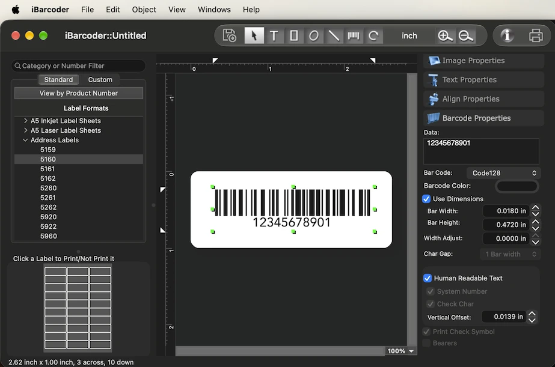Collapse the Address Labels group
The height and width of the screenshot is (367, 555).
pos(25,140)
